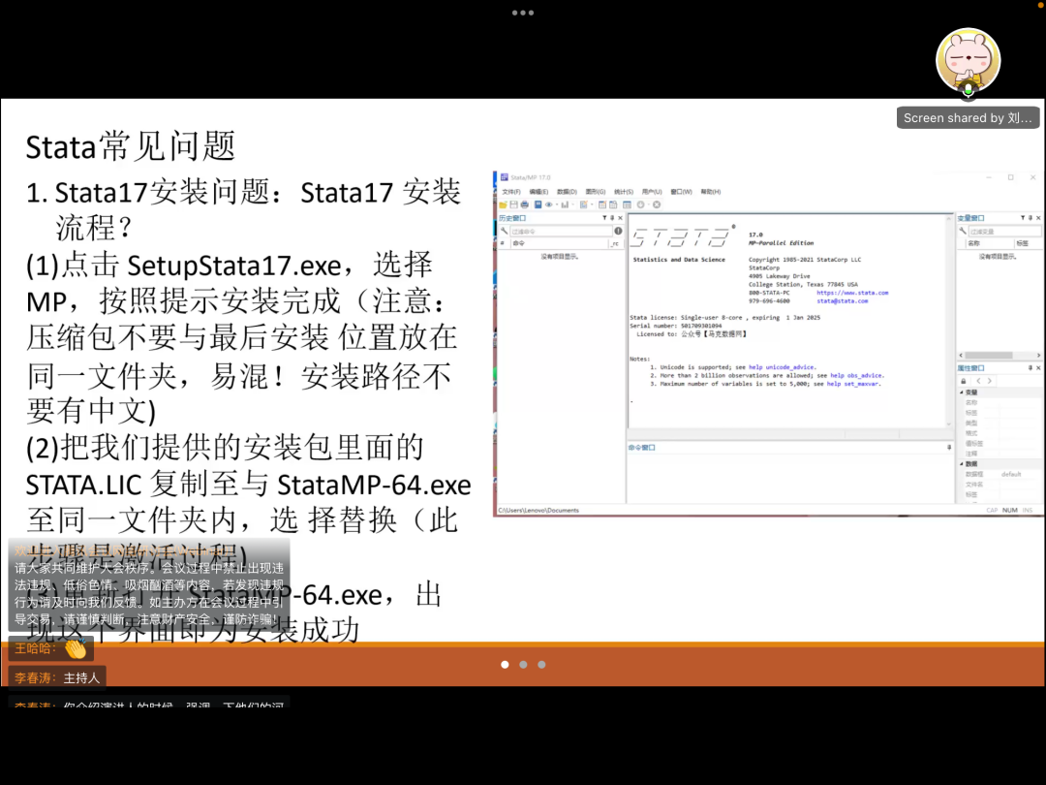Pin the 变量窗口 variables panel

click(x=1031, y=218)
